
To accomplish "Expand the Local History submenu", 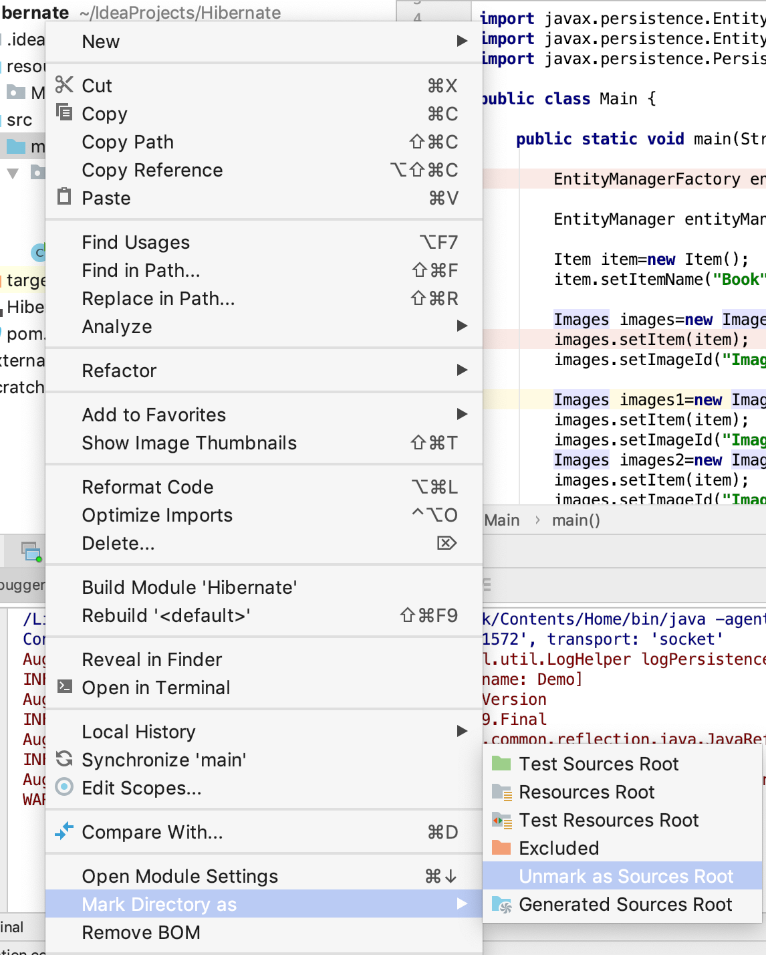I will coord(462,732).
